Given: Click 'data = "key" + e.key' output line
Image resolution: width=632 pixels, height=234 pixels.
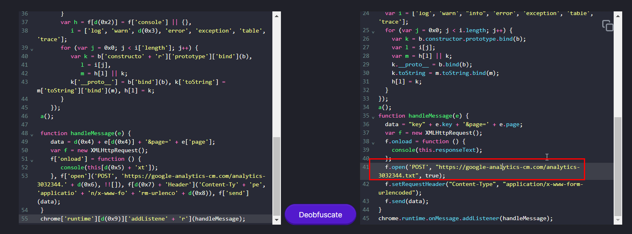Looking at the screenshot, I should pyautogui.click(x=454, y=125).
